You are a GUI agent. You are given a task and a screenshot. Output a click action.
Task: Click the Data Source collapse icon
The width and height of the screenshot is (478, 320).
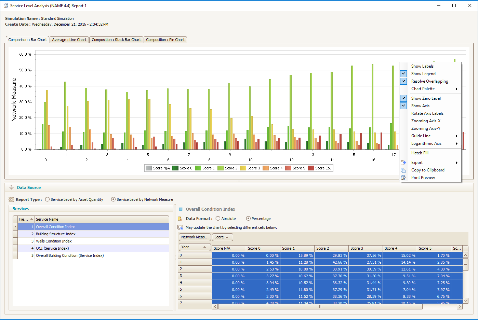tap(11, 187)
